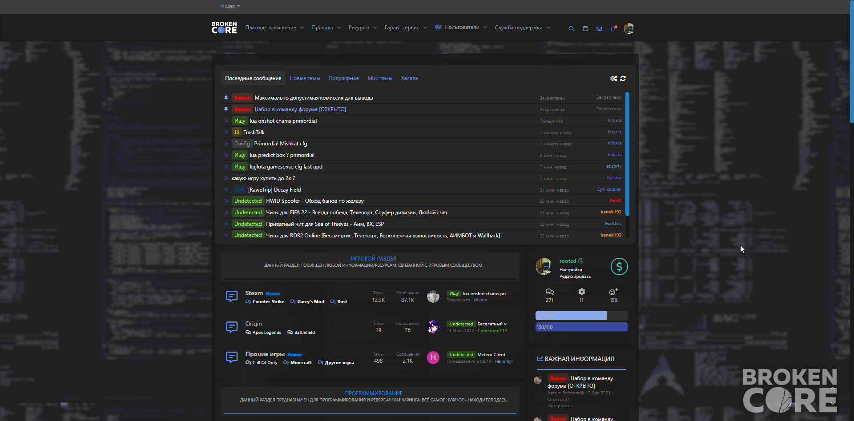854x421 pixels.
Task: Open thread HWID Spoofer - Обход банов по железу
Action: (314, 201)
